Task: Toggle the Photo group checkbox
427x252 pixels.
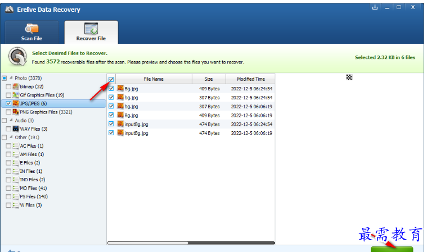Action: [4, 78]
